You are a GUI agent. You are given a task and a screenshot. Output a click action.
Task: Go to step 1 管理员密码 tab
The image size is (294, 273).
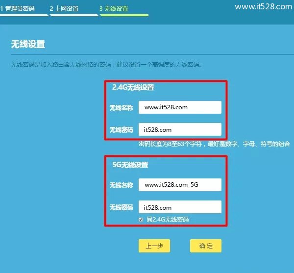point(18,9)
